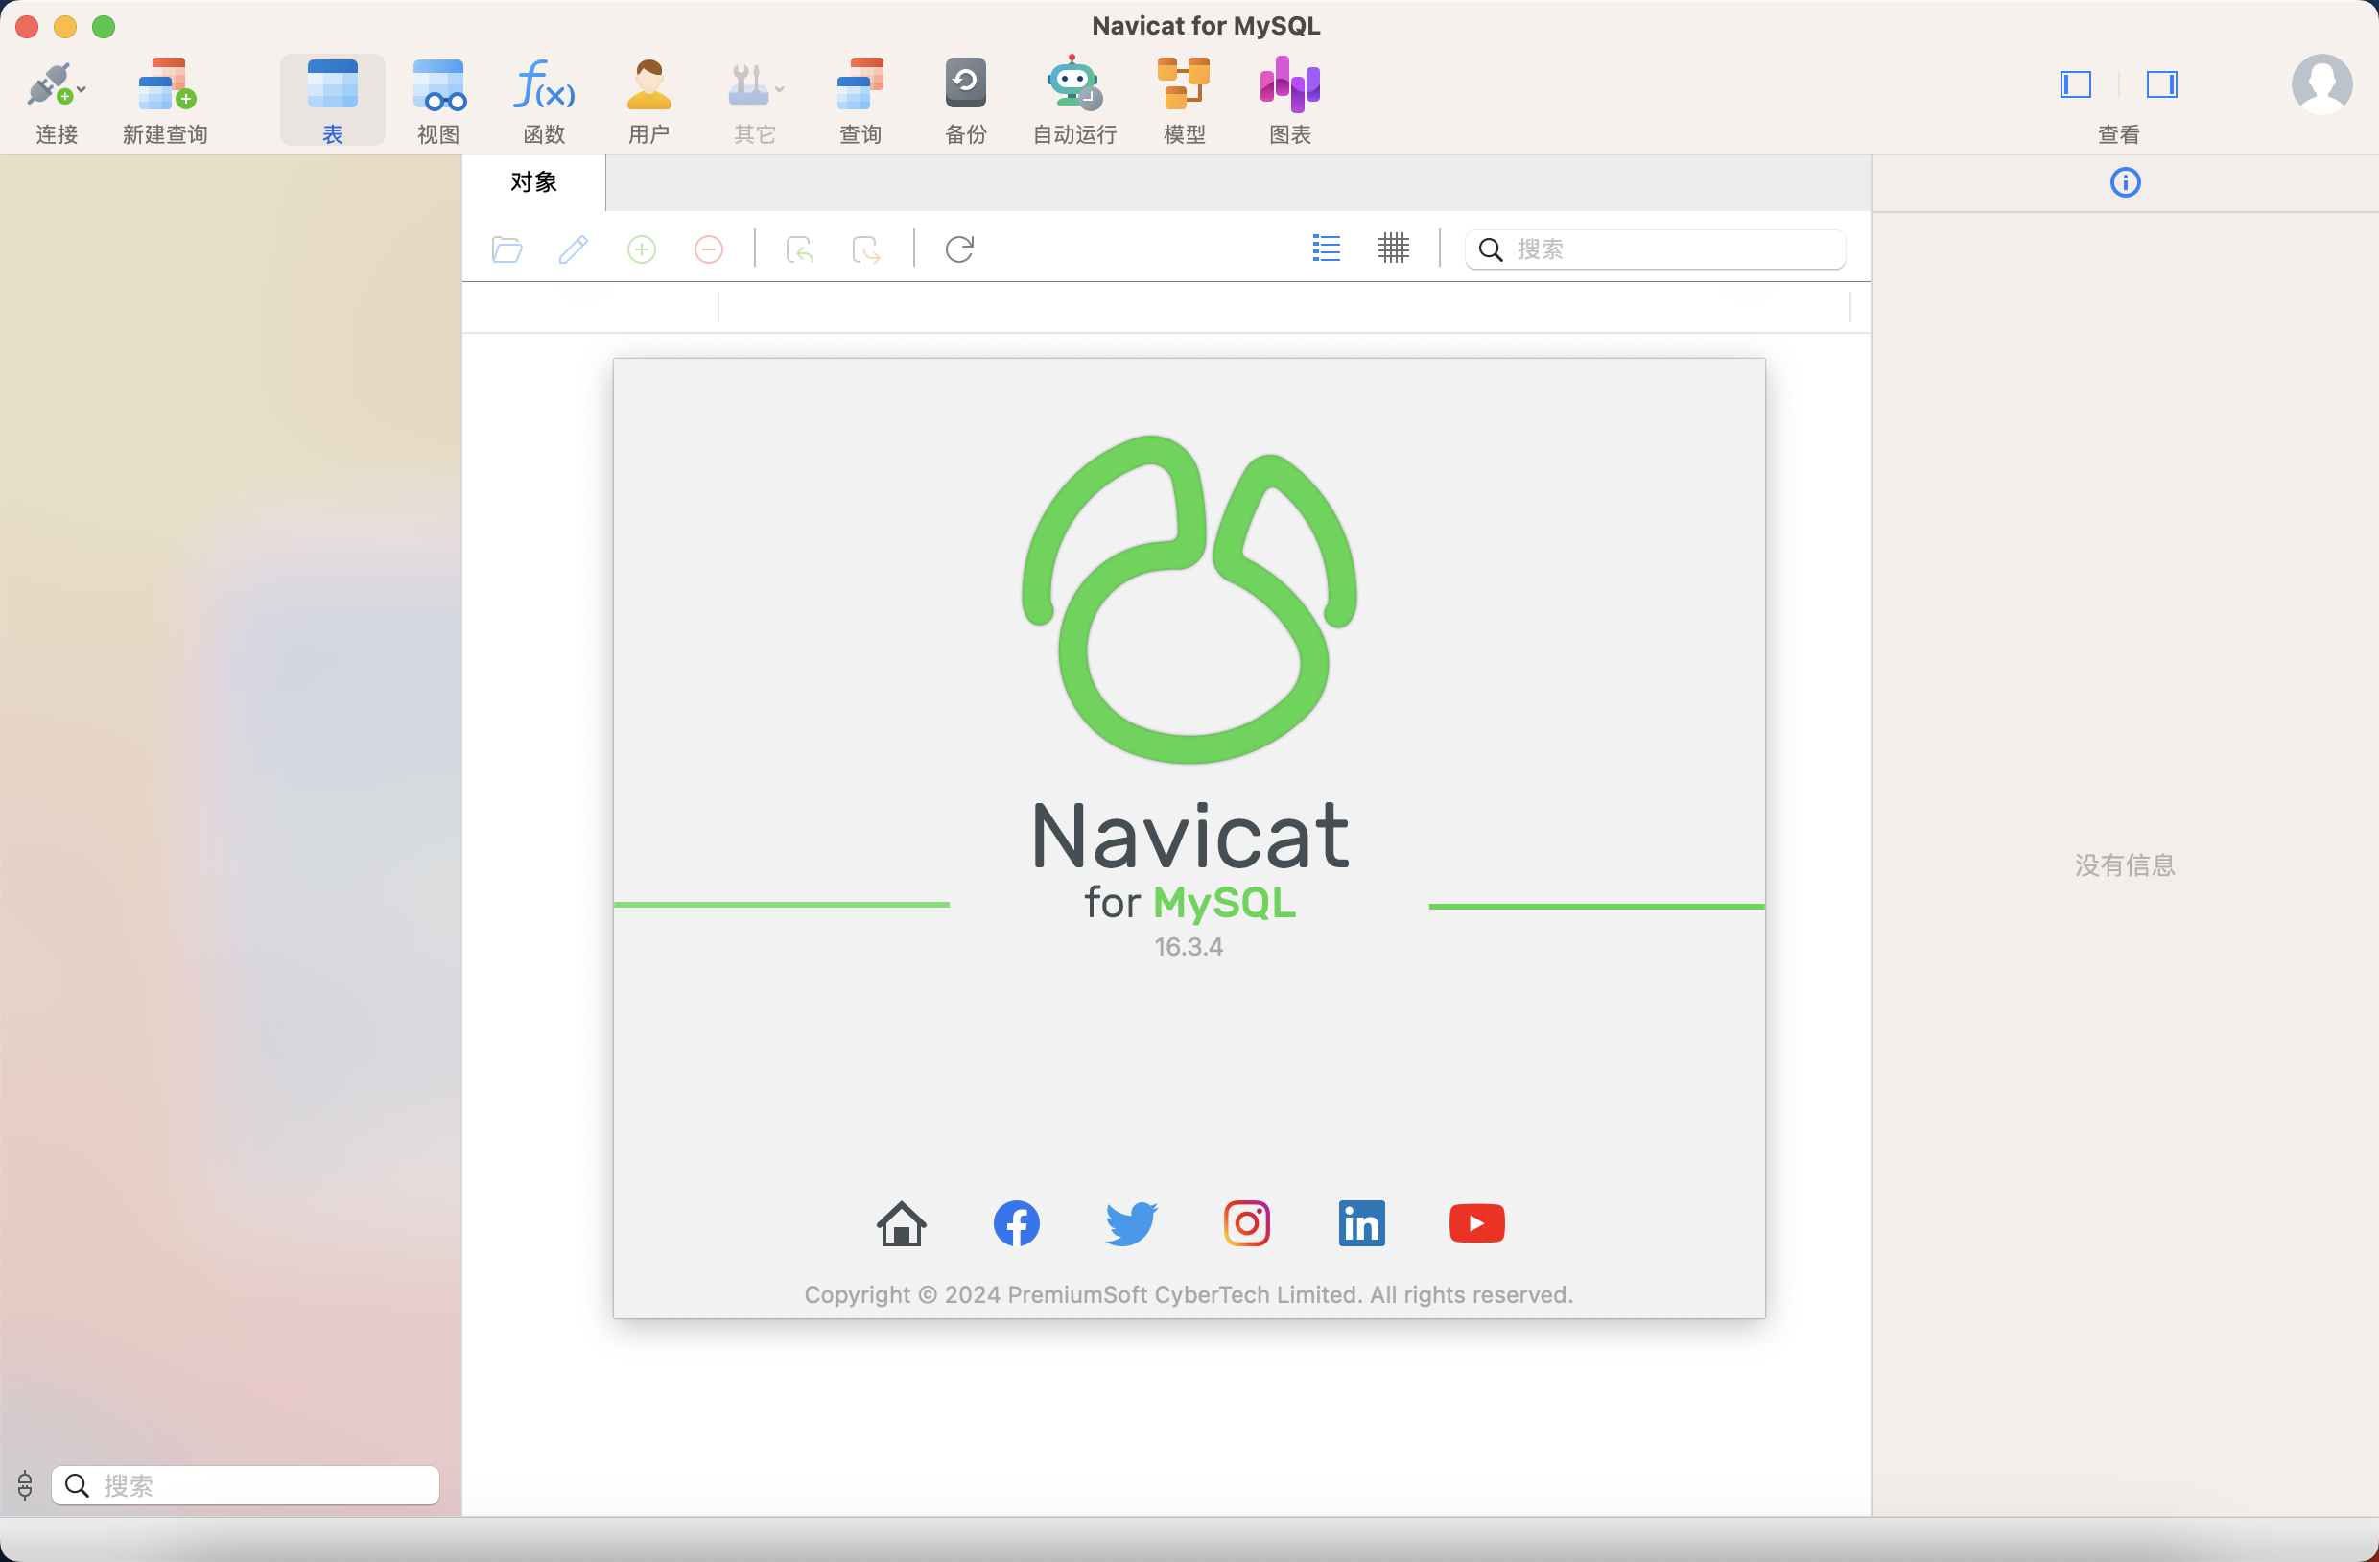Open the Twitter link icon

(1132, 1223)
